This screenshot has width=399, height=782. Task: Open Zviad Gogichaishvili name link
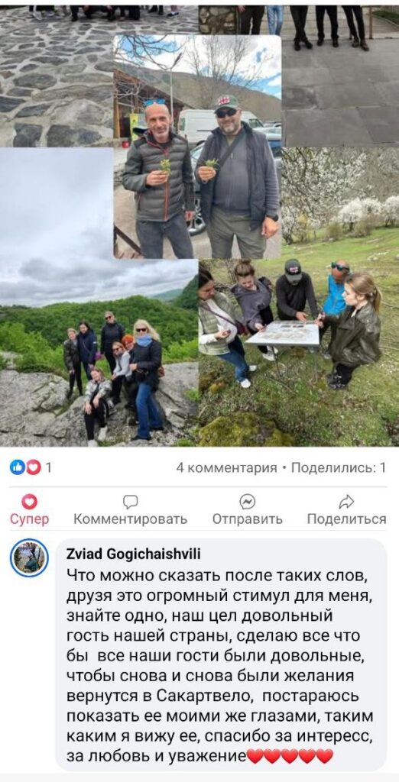point(133,556)
